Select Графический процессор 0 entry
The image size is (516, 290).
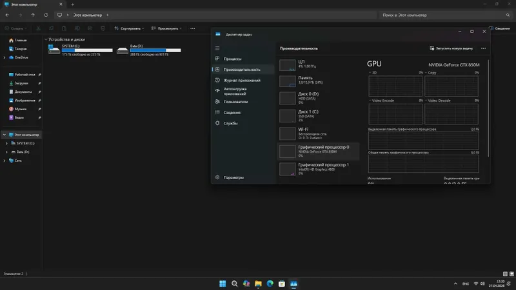(319, 151)
